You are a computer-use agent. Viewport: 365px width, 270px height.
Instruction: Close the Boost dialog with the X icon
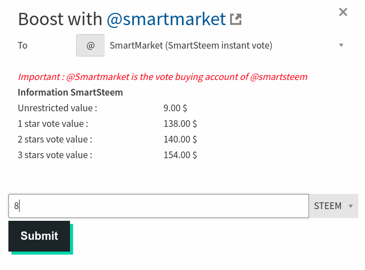point(343,12)
